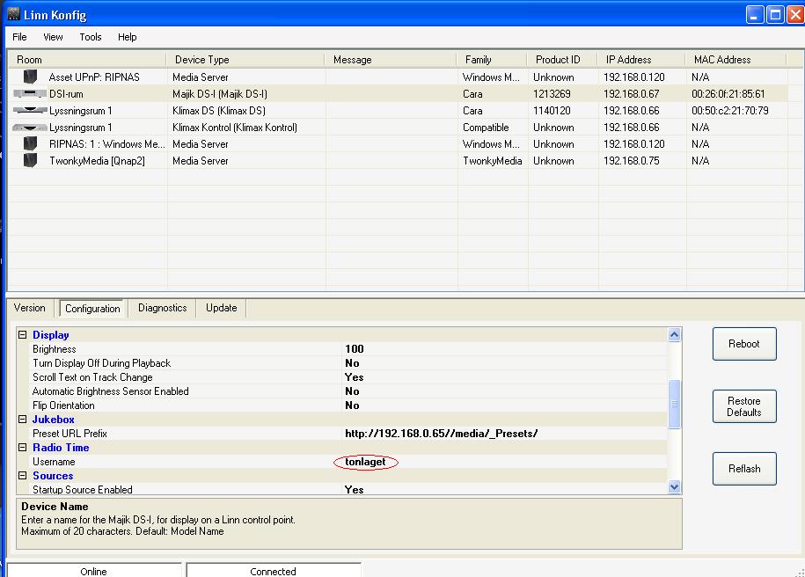Click the configuration list scrollbar thumb

click(675, 404)
